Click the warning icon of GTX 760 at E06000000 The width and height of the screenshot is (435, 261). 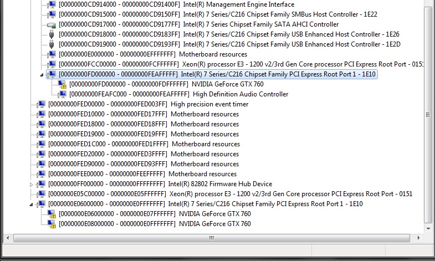52,214
